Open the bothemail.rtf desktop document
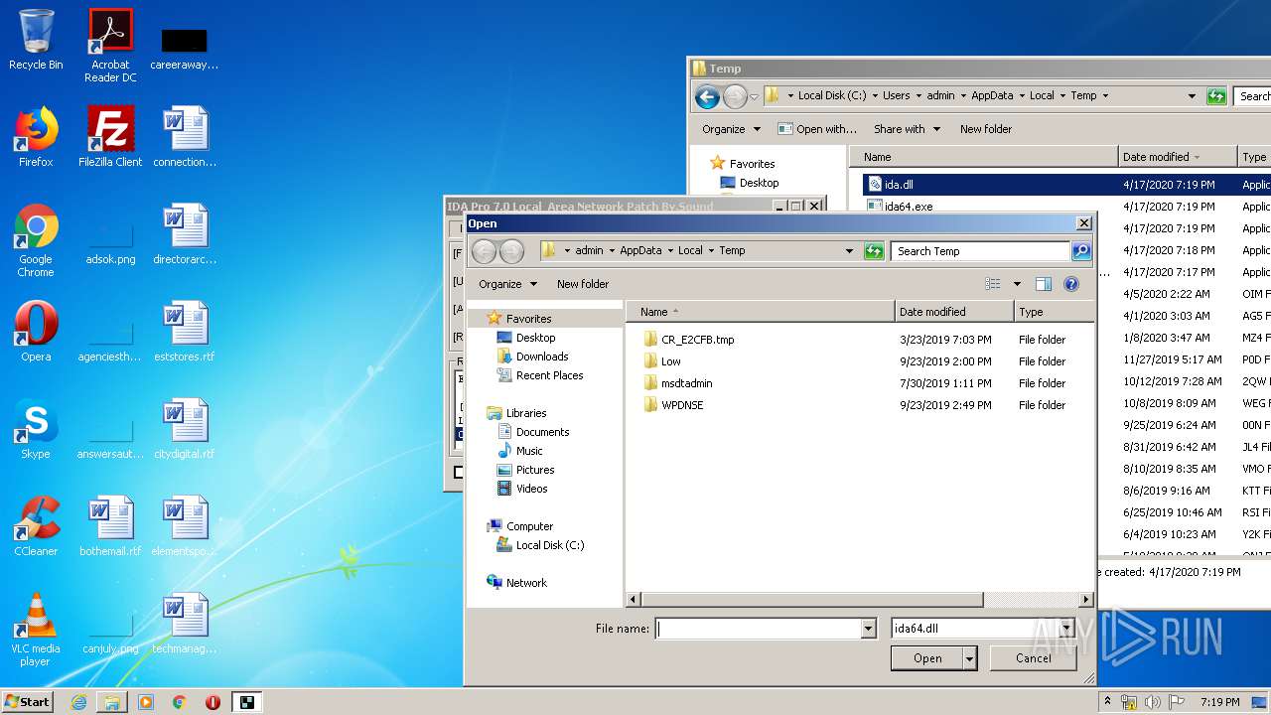1271x715 pixels. pos(110,526)
